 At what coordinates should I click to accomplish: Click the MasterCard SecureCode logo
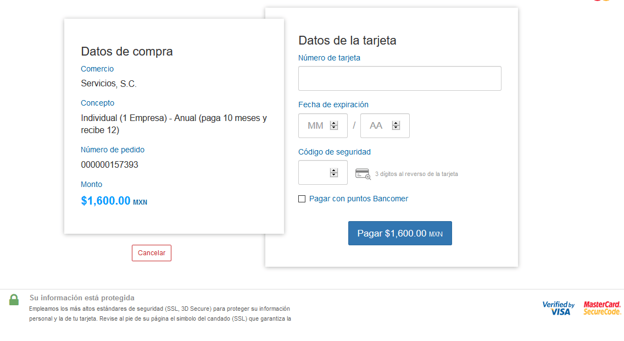[x=602, y=308]
